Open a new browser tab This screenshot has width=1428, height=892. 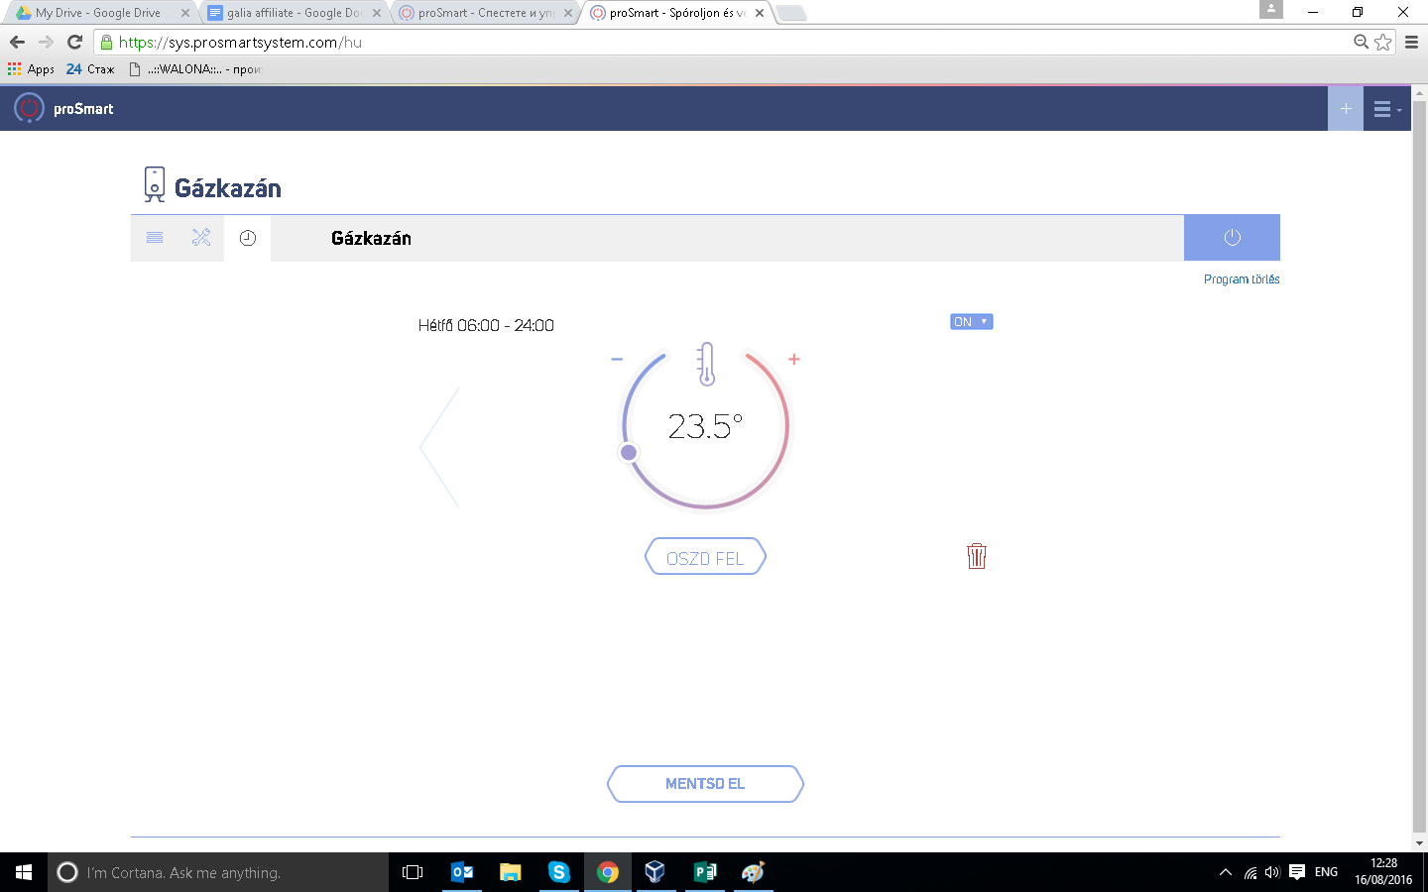[x=790, y=13]
